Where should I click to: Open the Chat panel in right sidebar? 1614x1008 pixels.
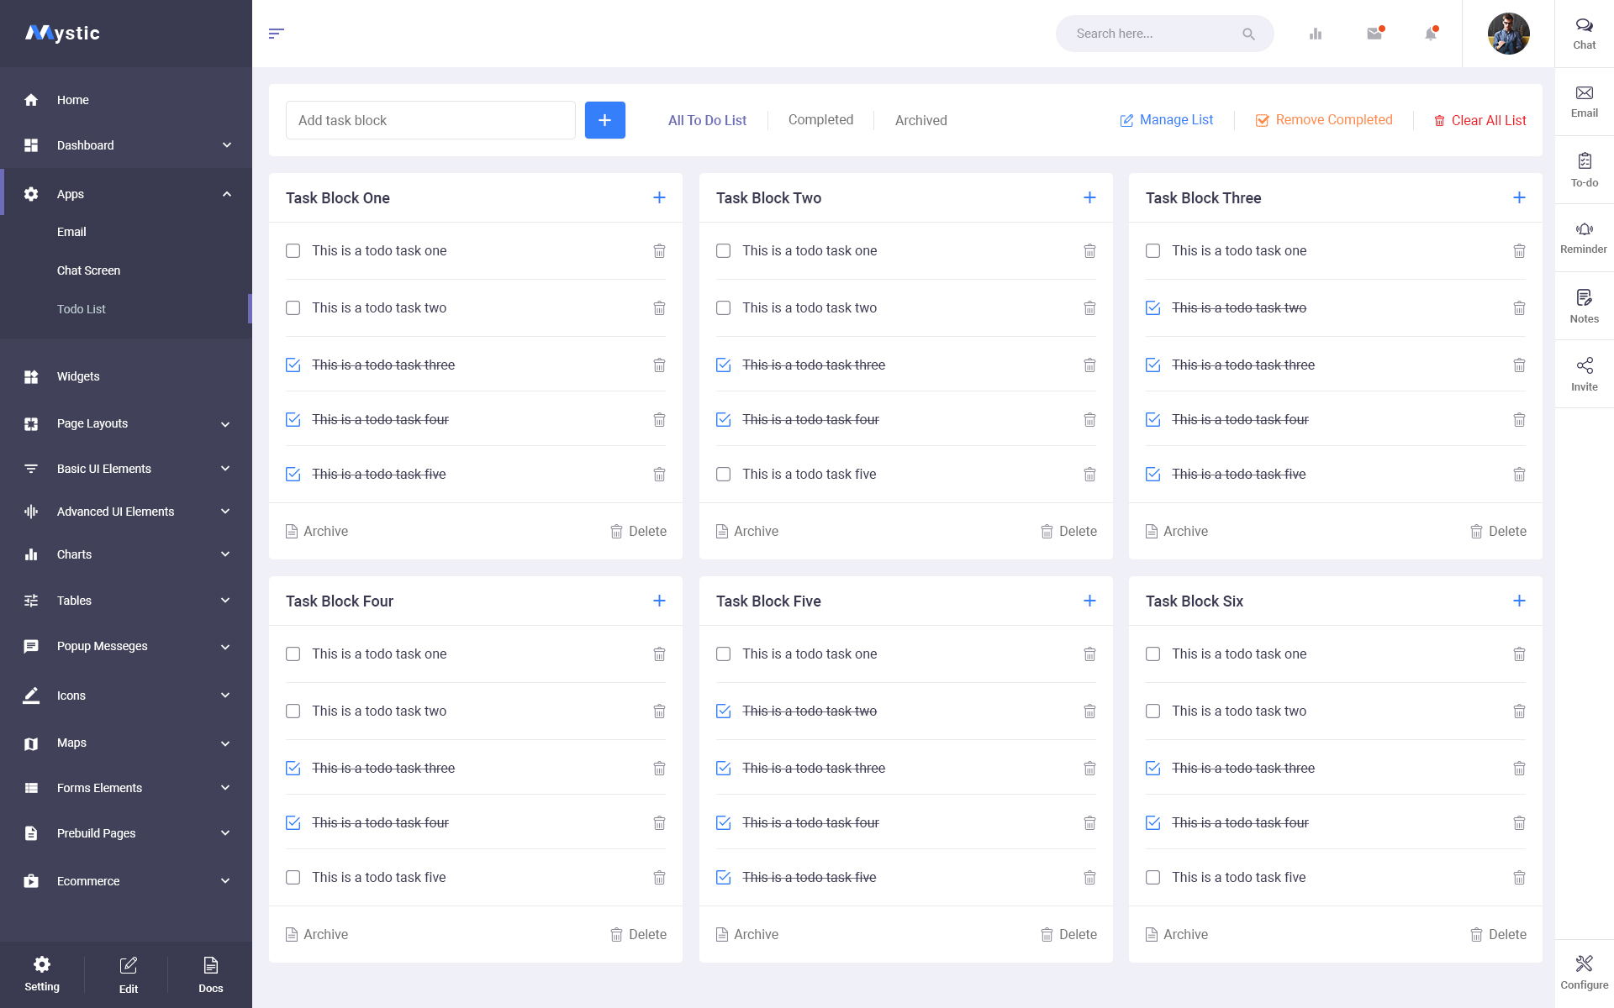point(1584,32)
